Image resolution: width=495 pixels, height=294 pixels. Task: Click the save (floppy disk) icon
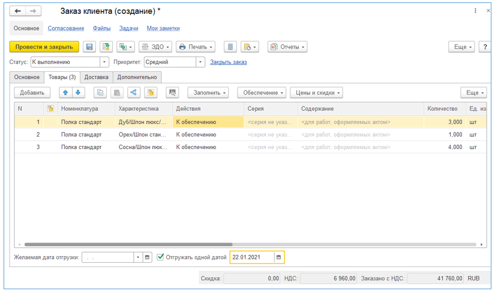coord(90,47)
